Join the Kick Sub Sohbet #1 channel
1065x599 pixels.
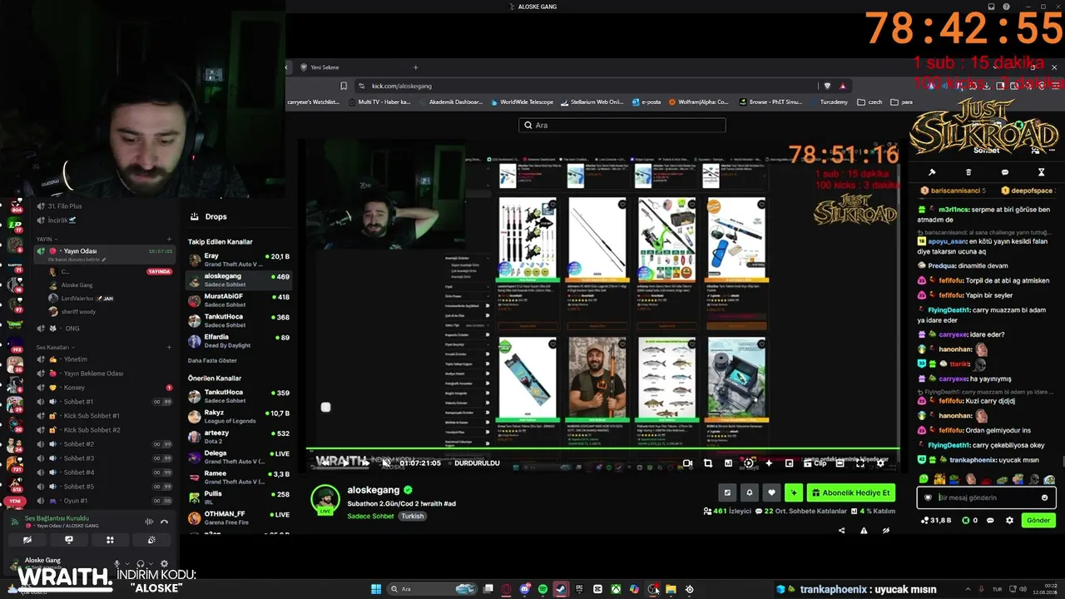104,416
